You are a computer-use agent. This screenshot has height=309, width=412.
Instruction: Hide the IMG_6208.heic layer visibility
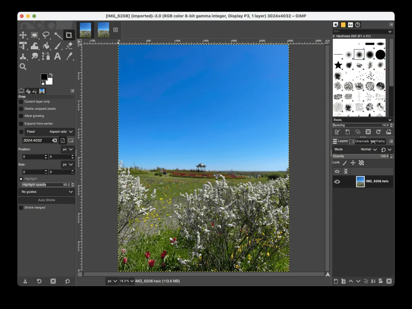coord(337,182)
